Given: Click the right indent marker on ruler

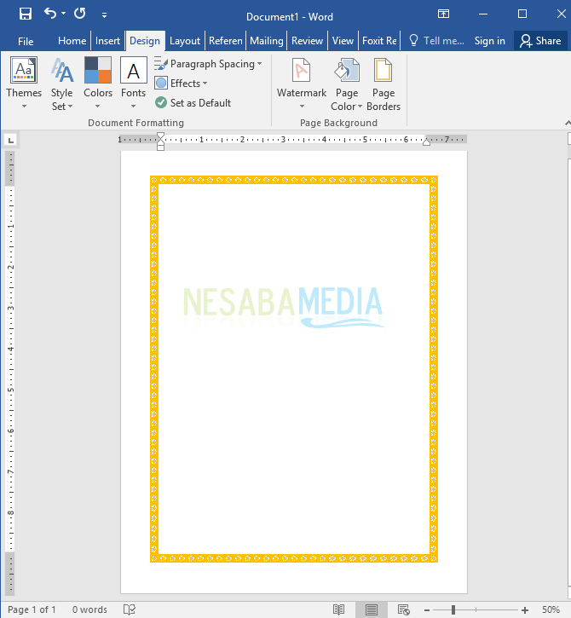Looking at the screenshot, I should (426, 142).
